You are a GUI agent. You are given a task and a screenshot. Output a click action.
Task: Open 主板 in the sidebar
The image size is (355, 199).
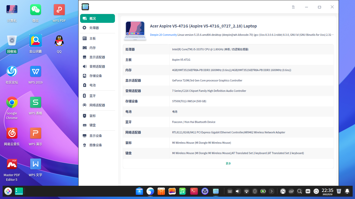tap(98, 38)
